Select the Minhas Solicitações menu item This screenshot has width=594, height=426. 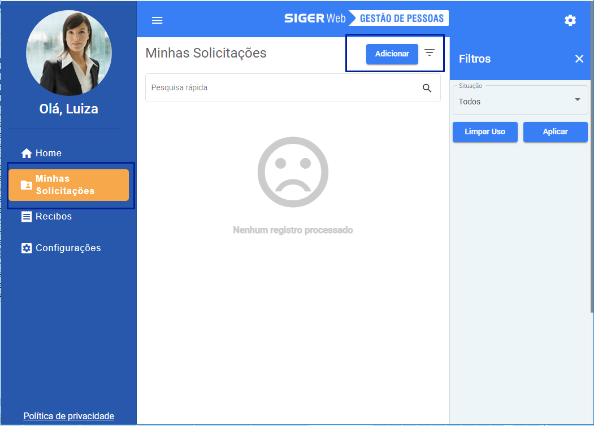point(68,185)
